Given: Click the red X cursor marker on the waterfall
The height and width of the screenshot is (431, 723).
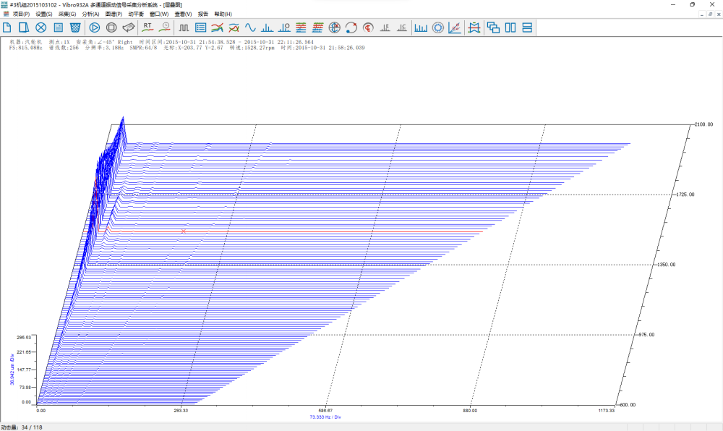Looking at the screenshot, I should pyautogui.click(x=184, y=231).
